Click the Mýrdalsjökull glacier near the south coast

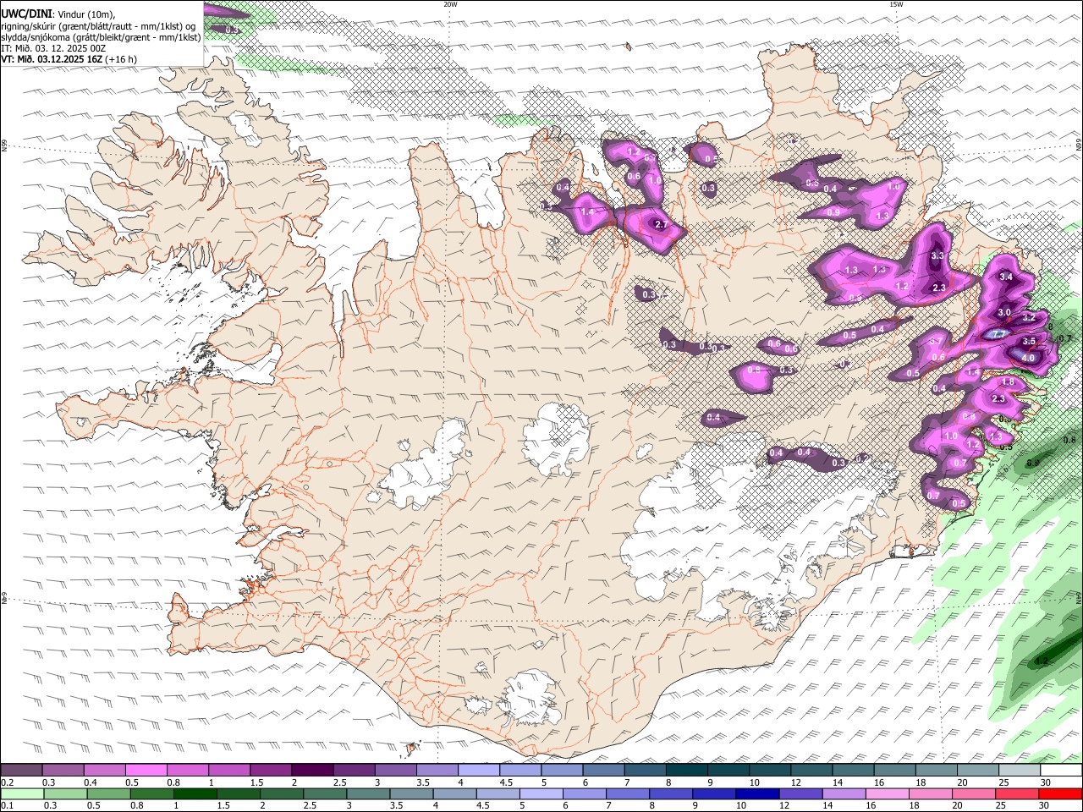[x=530, y=698]
